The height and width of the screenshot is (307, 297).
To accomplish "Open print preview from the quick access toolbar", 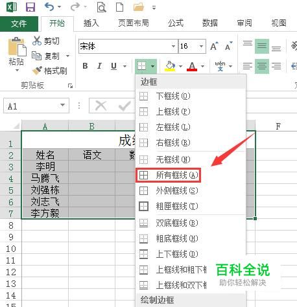I will pyautogui.click(x=101, y=7).
